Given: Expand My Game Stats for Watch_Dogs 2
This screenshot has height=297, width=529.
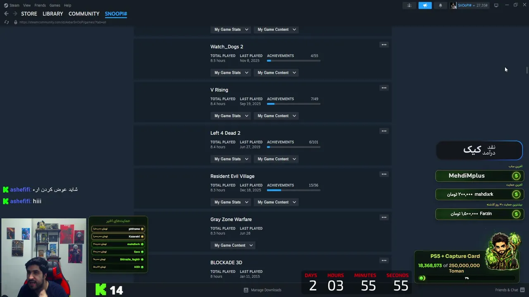Looking at the screenshot, I should 231,73.
